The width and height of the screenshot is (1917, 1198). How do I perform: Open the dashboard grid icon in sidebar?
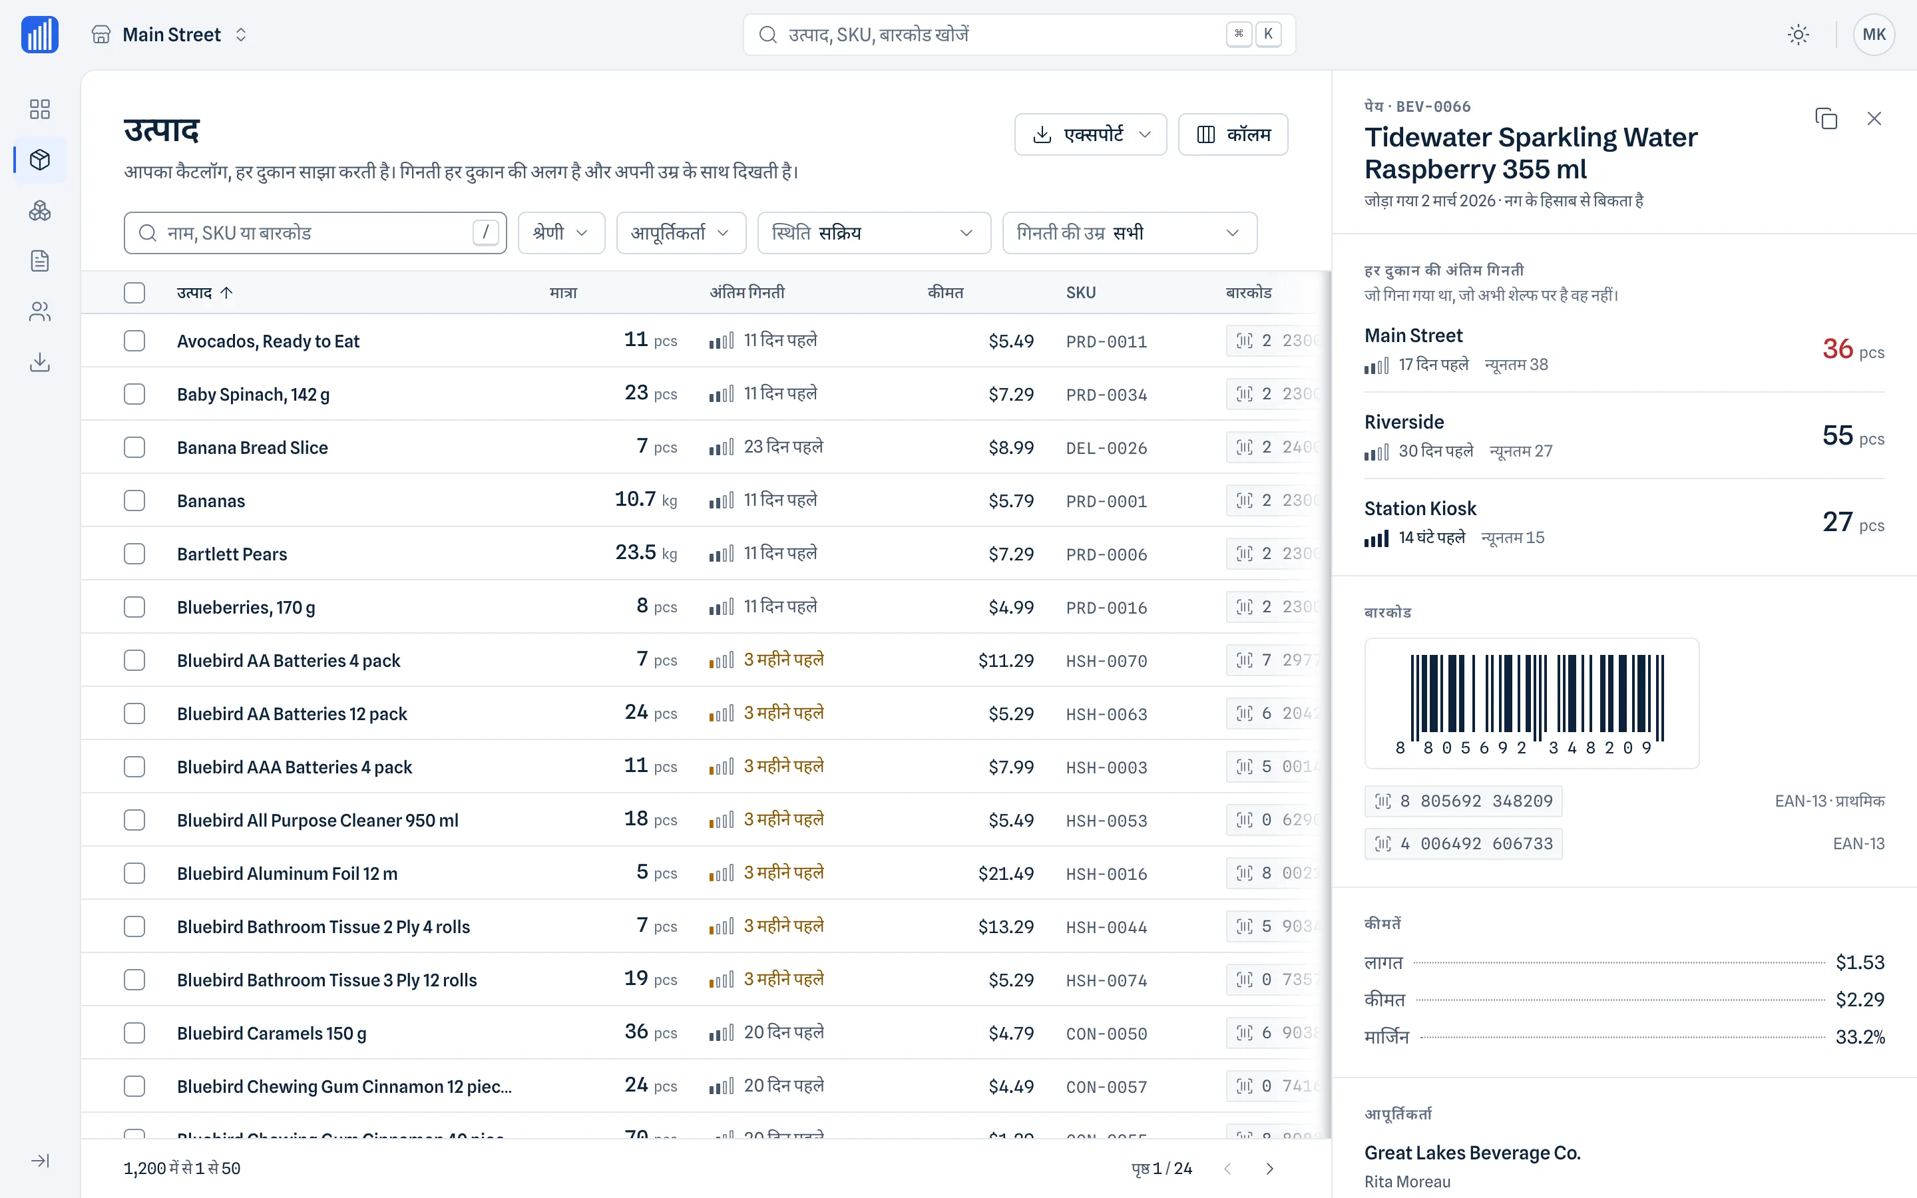(40, 108)
